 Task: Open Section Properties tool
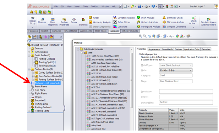click(x=64, y=22)
